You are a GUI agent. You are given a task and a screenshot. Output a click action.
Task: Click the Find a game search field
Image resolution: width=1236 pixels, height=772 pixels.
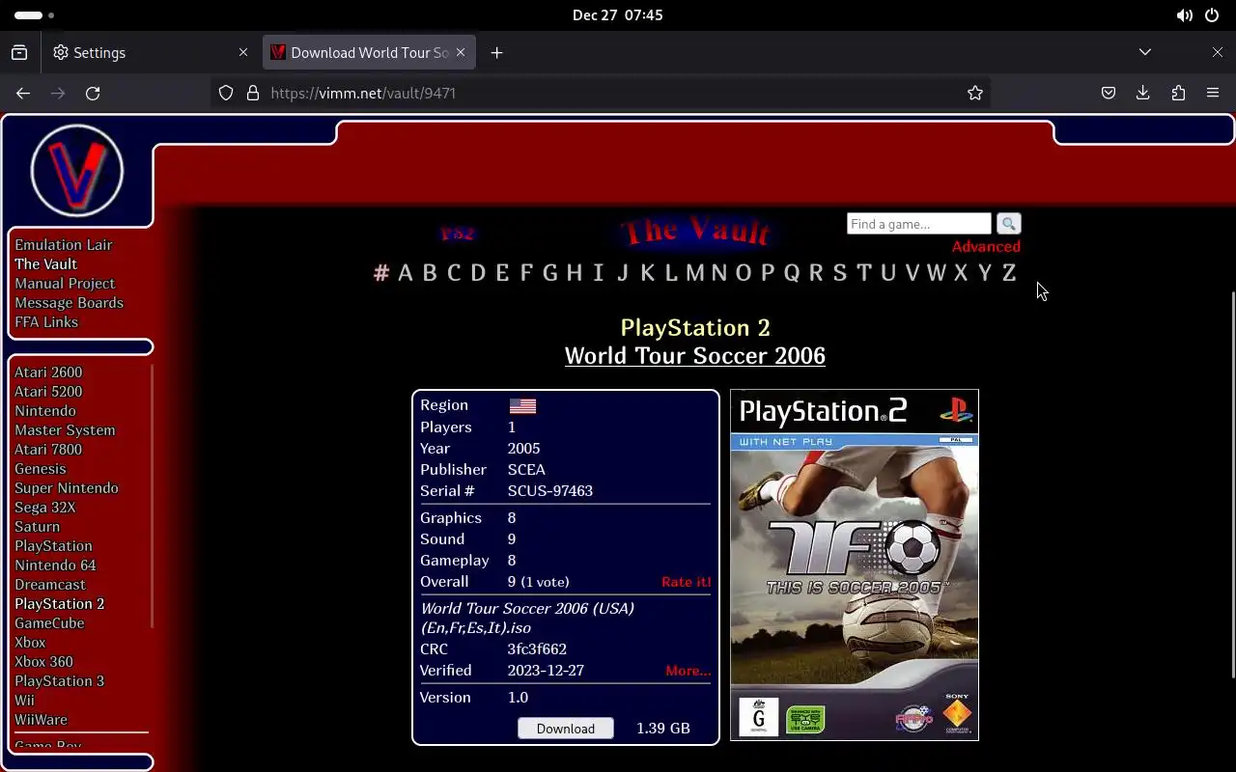(919, 224)
